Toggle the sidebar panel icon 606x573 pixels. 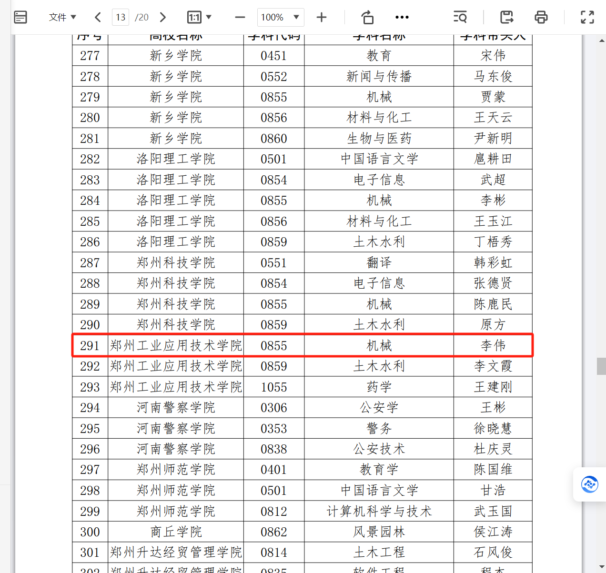[20, 18]
